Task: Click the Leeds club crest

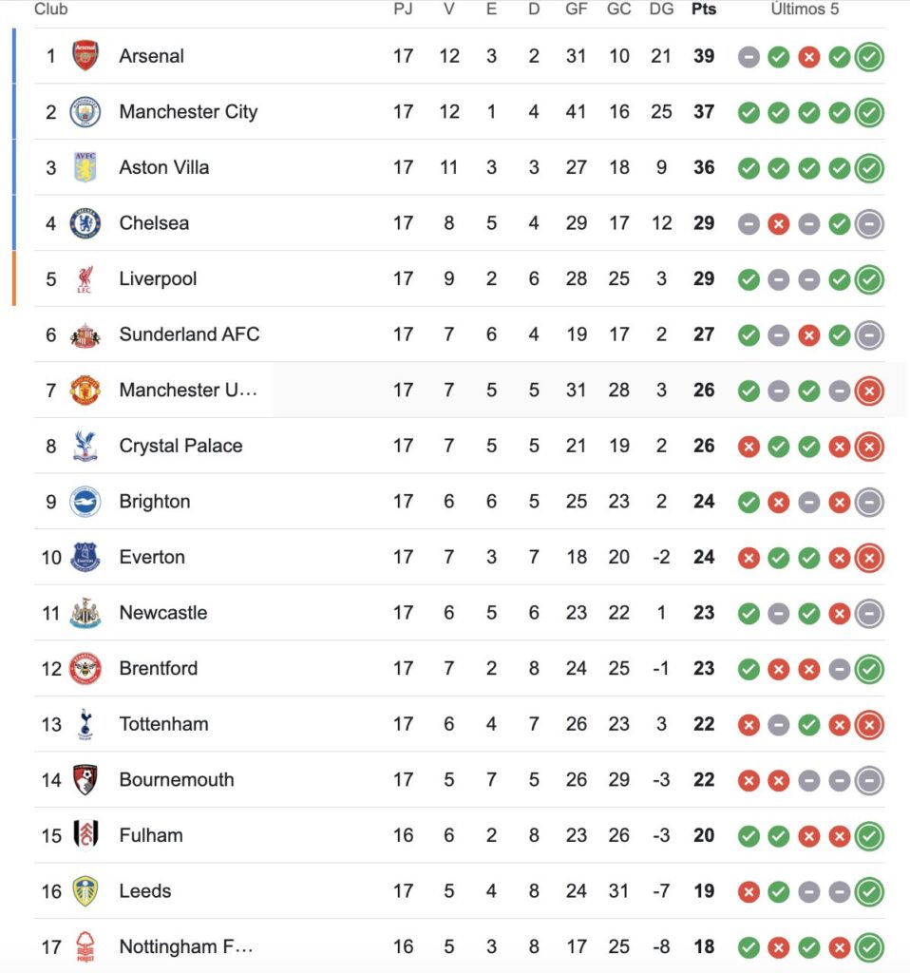Action: [x=85, y=891]
